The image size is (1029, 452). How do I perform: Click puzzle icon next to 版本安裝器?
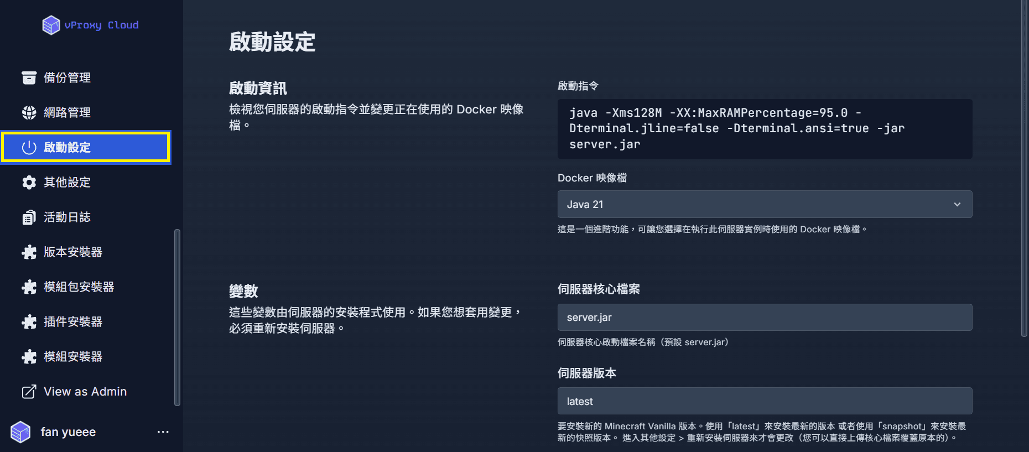click(29, 252)
